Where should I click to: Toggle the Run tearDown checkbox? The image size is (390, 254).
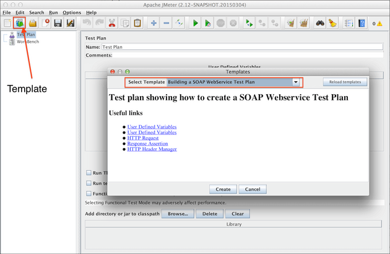(x=89, y=183)
